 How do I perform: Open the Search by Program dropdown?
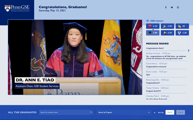click(124, 112)
